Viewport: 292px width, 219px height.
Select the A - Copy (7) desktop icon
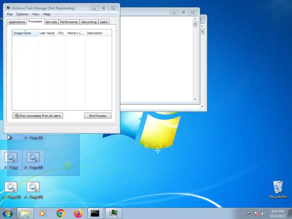34,137
